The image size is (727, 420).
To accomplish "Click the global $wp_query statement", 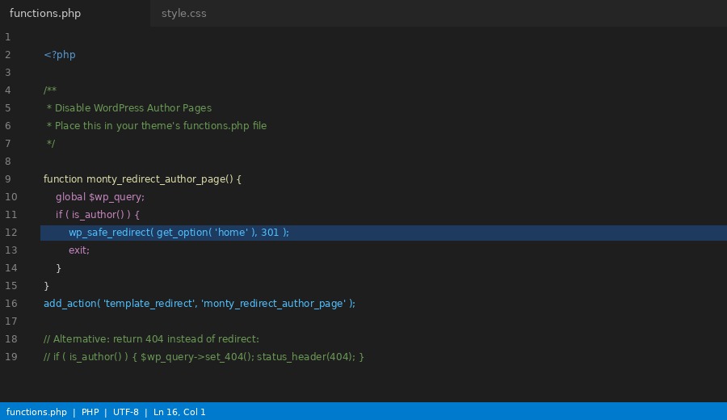I will click(100, 197).
